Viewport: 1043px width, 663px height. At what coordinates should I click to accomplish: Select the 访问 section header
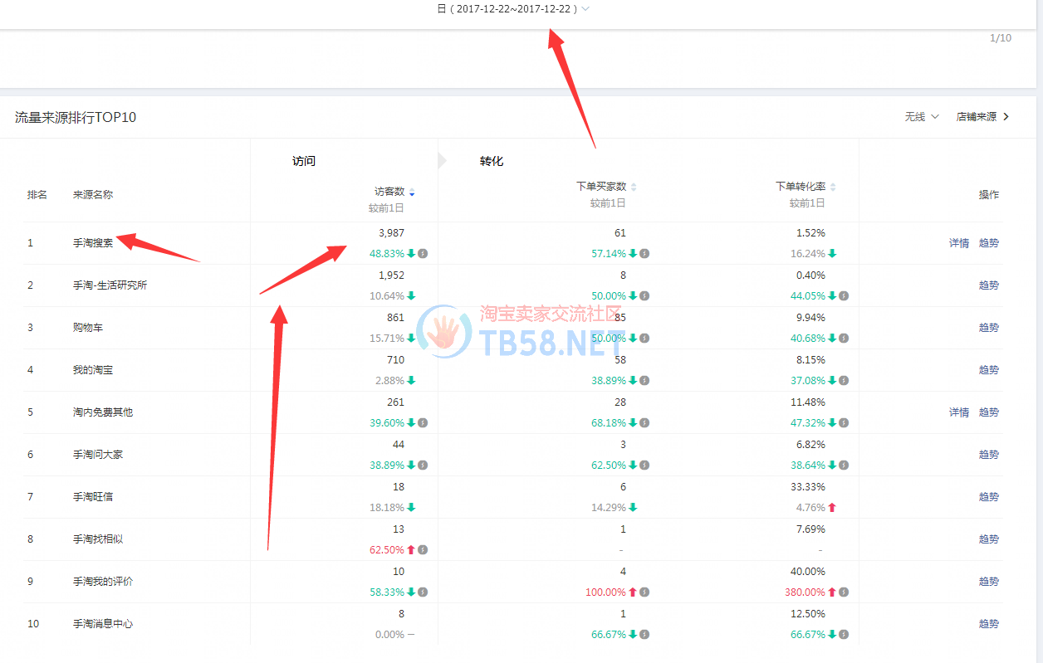pos(304,161)
